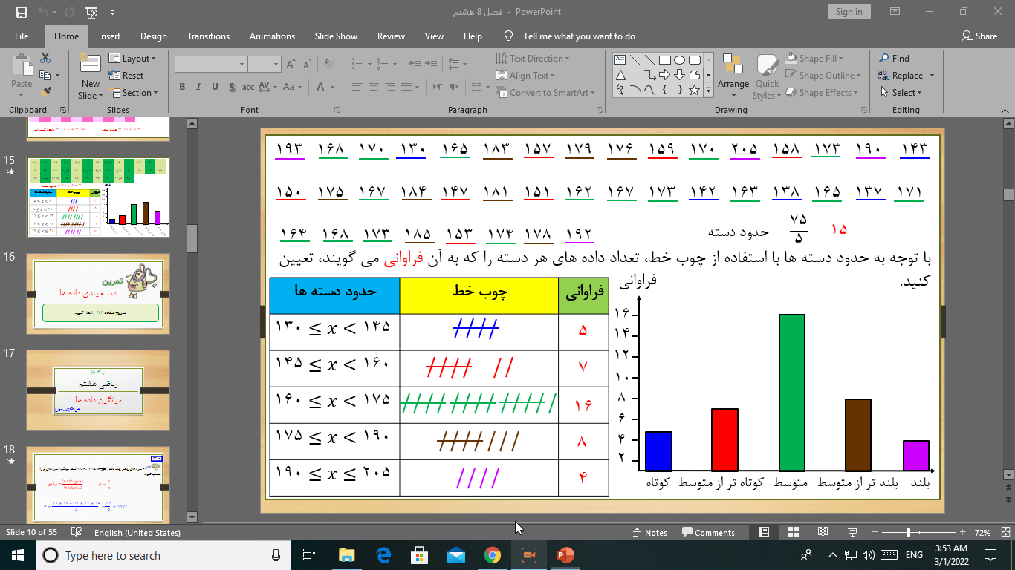Toggle Italic formatting button
Image resolution: width=1015 pixels, height=570 pixels.
click(198, 87)
